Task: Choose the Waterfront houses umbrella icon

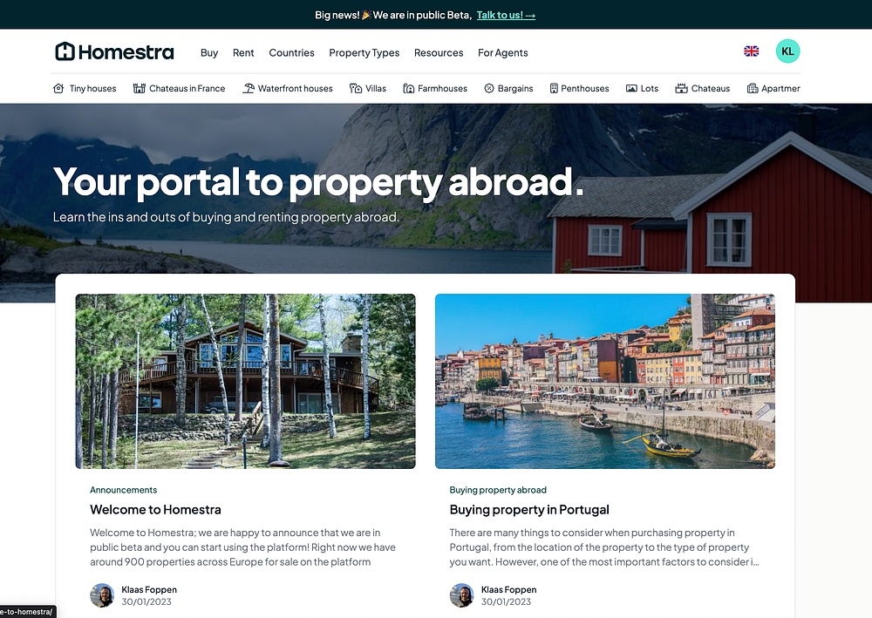Action: click(x=248, y=88)
